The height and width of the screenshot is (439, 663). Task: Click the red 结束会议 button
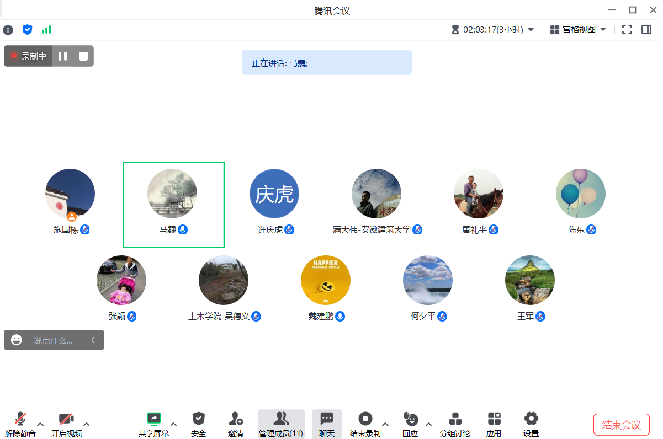pos(621,425)
